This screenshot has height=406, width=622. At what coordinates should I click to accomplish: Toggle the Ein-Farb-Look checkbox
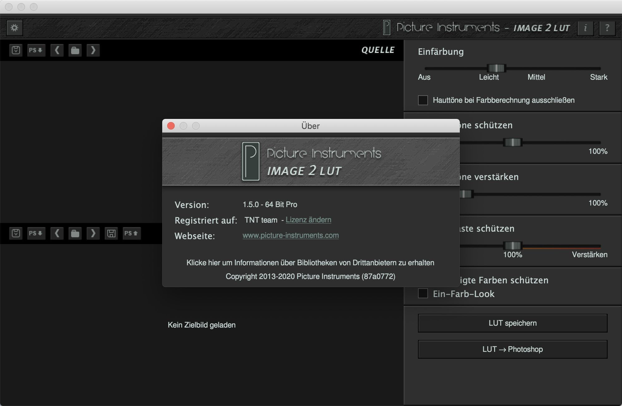pos(423,293)
